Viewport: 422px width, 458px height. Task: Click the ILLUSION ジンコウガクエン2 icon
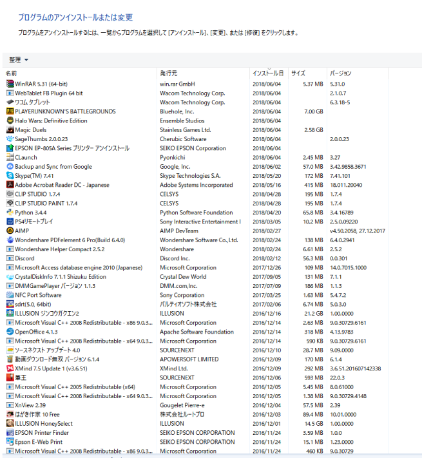[10, 314]
